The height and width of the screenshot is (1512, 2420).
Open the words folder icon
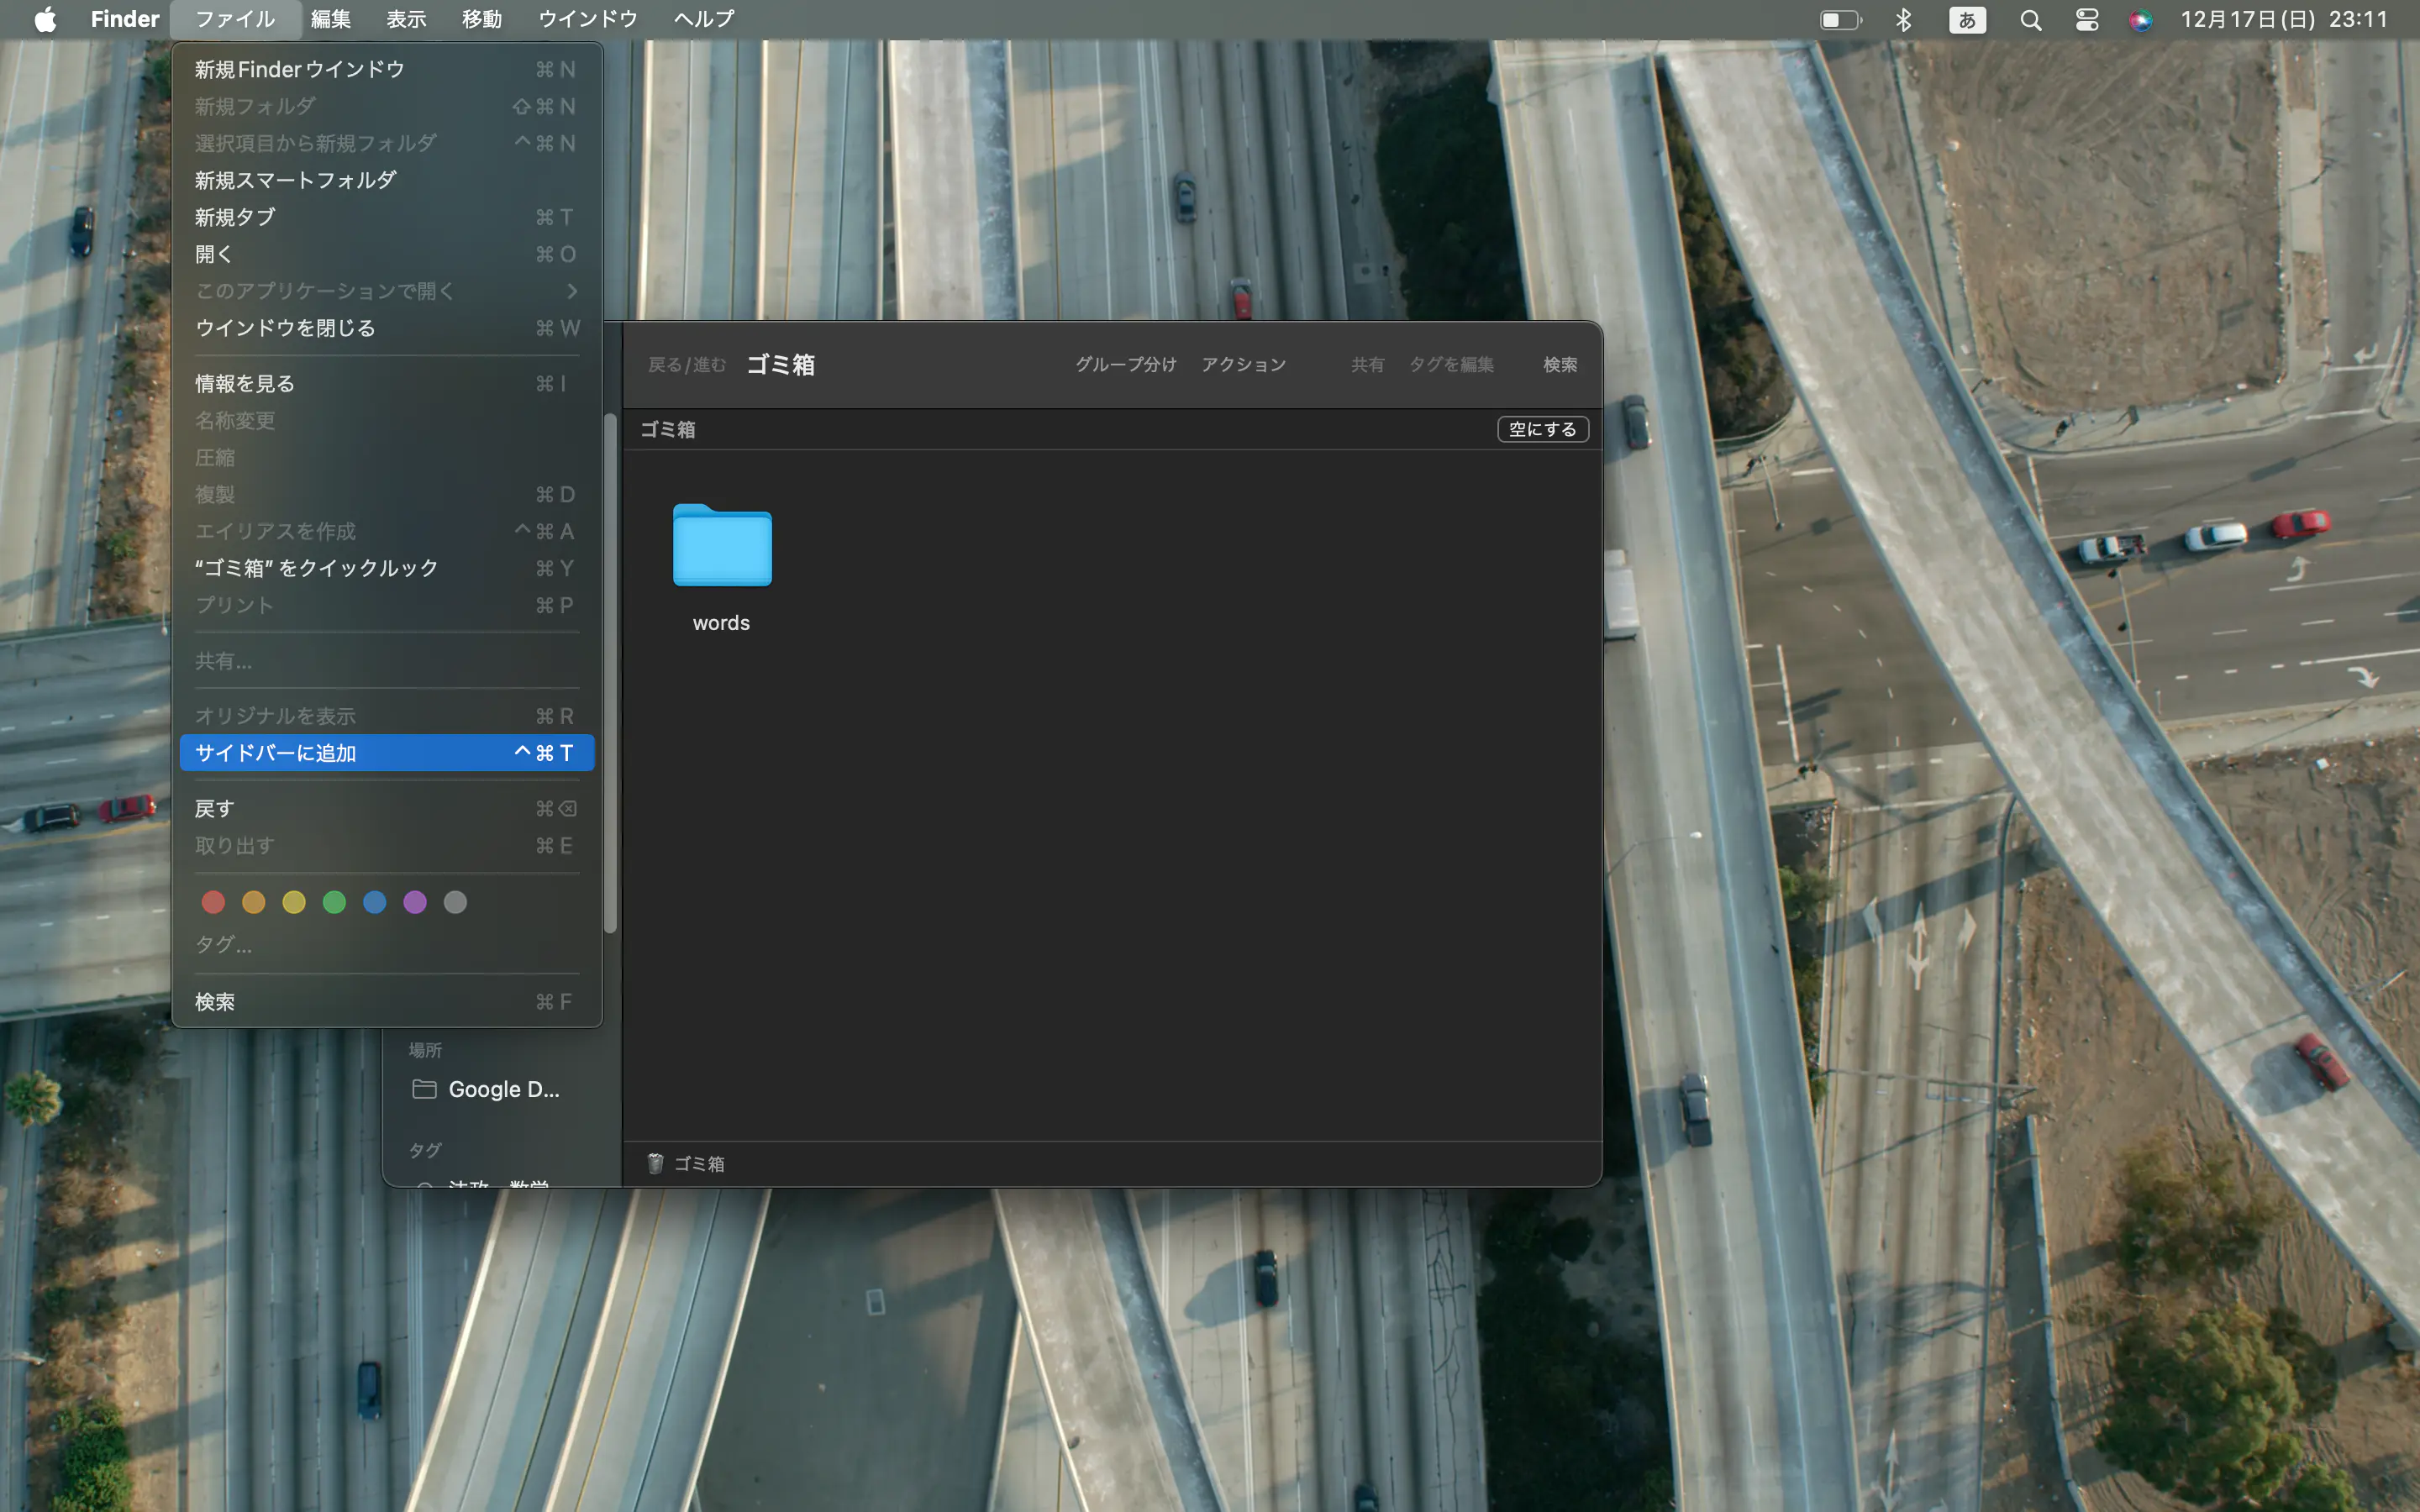[722, 545]
